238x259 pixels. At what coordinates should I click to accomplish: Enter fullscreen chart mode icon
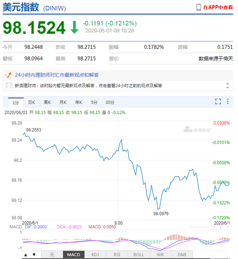click(x=218, y=101)
